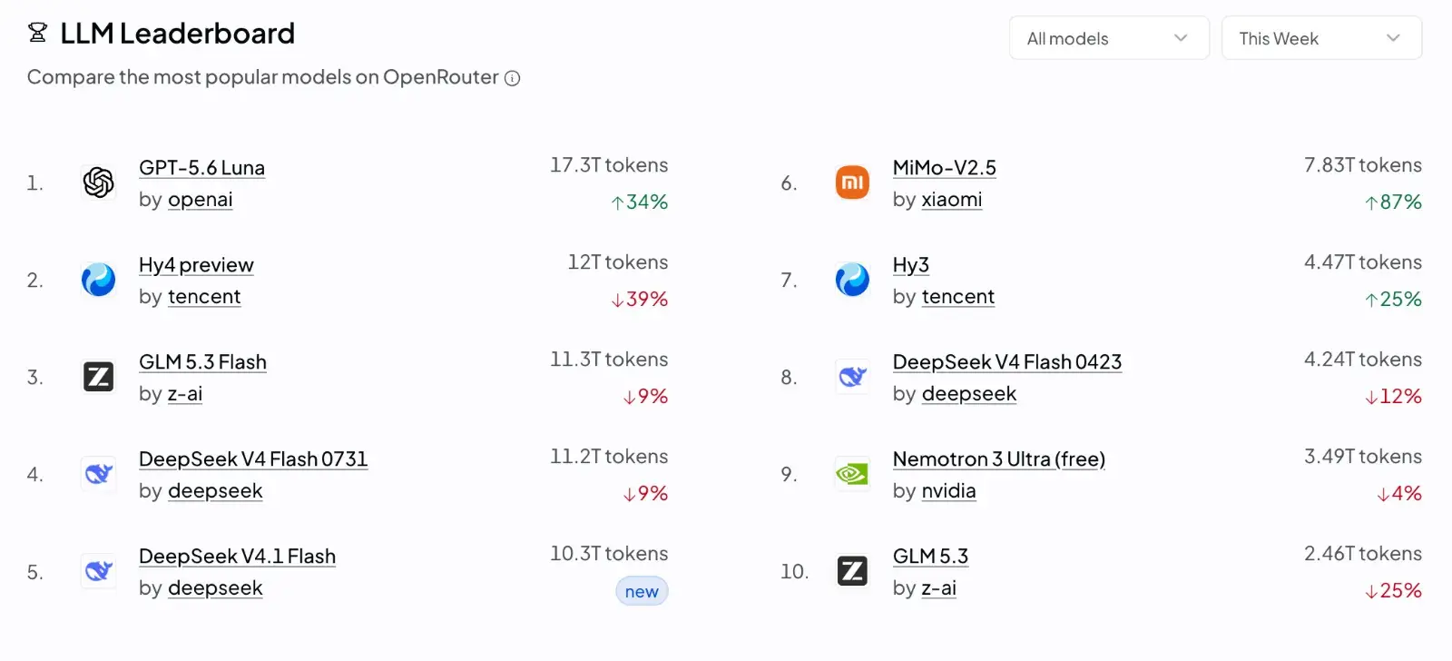Click the Nvidia logo beside Nemotron 3 Ultra
The width and height of the screenshot is (1452, 661).
[852, 474]
